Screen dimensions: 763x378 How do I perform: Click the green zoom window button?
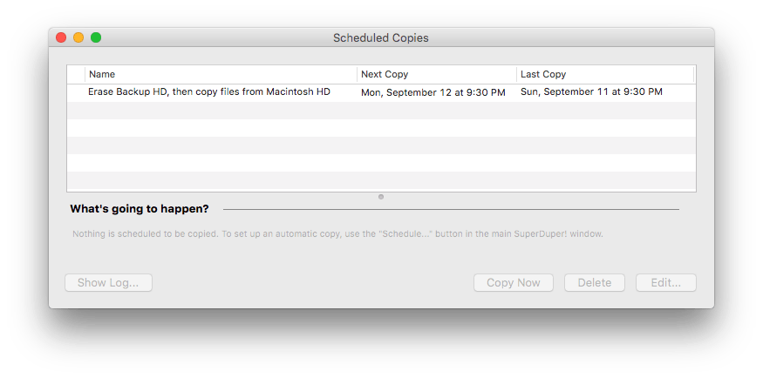pyautogui.click(x=96, y=37)
